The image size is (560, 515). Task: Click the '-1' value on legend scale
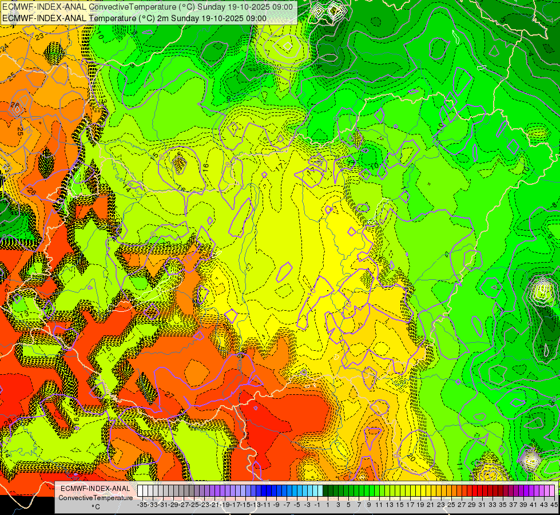coord(317,505)
